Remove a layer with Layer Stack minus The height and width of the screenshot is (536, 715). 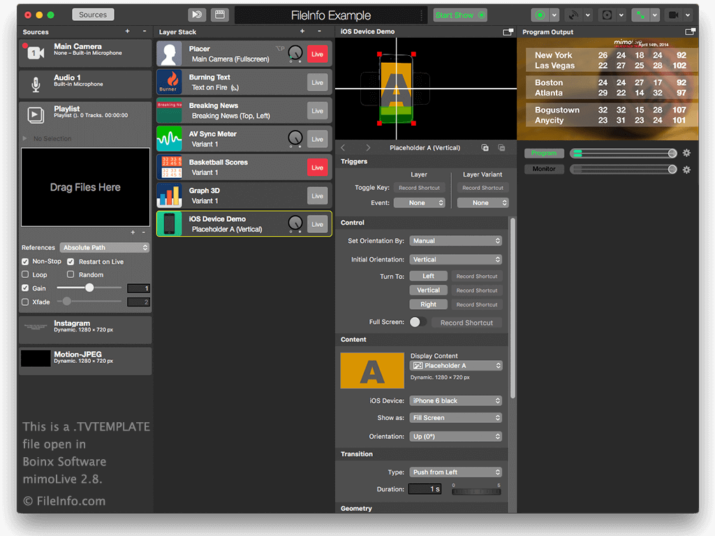click(319, 31)
